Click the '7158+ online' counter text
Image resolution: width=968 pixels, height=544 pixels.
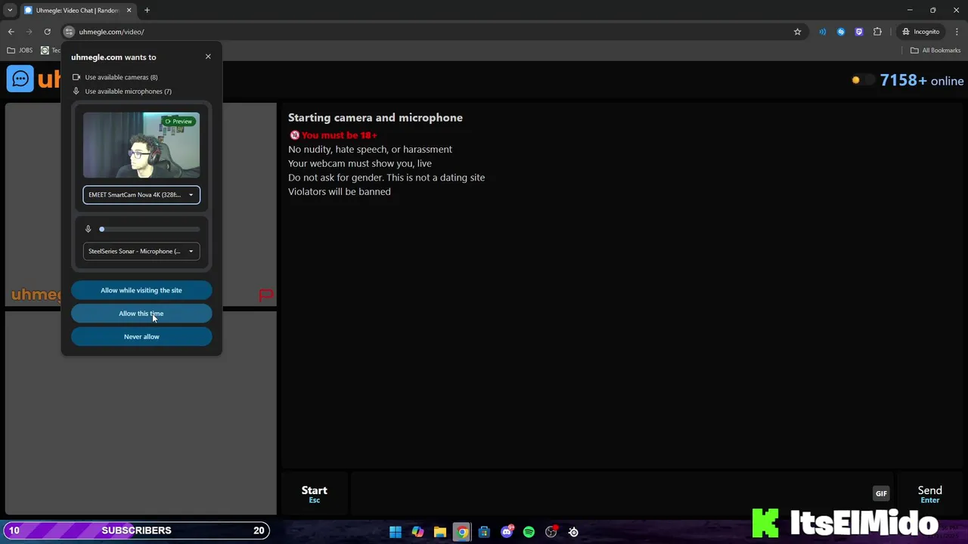[922, 81]
